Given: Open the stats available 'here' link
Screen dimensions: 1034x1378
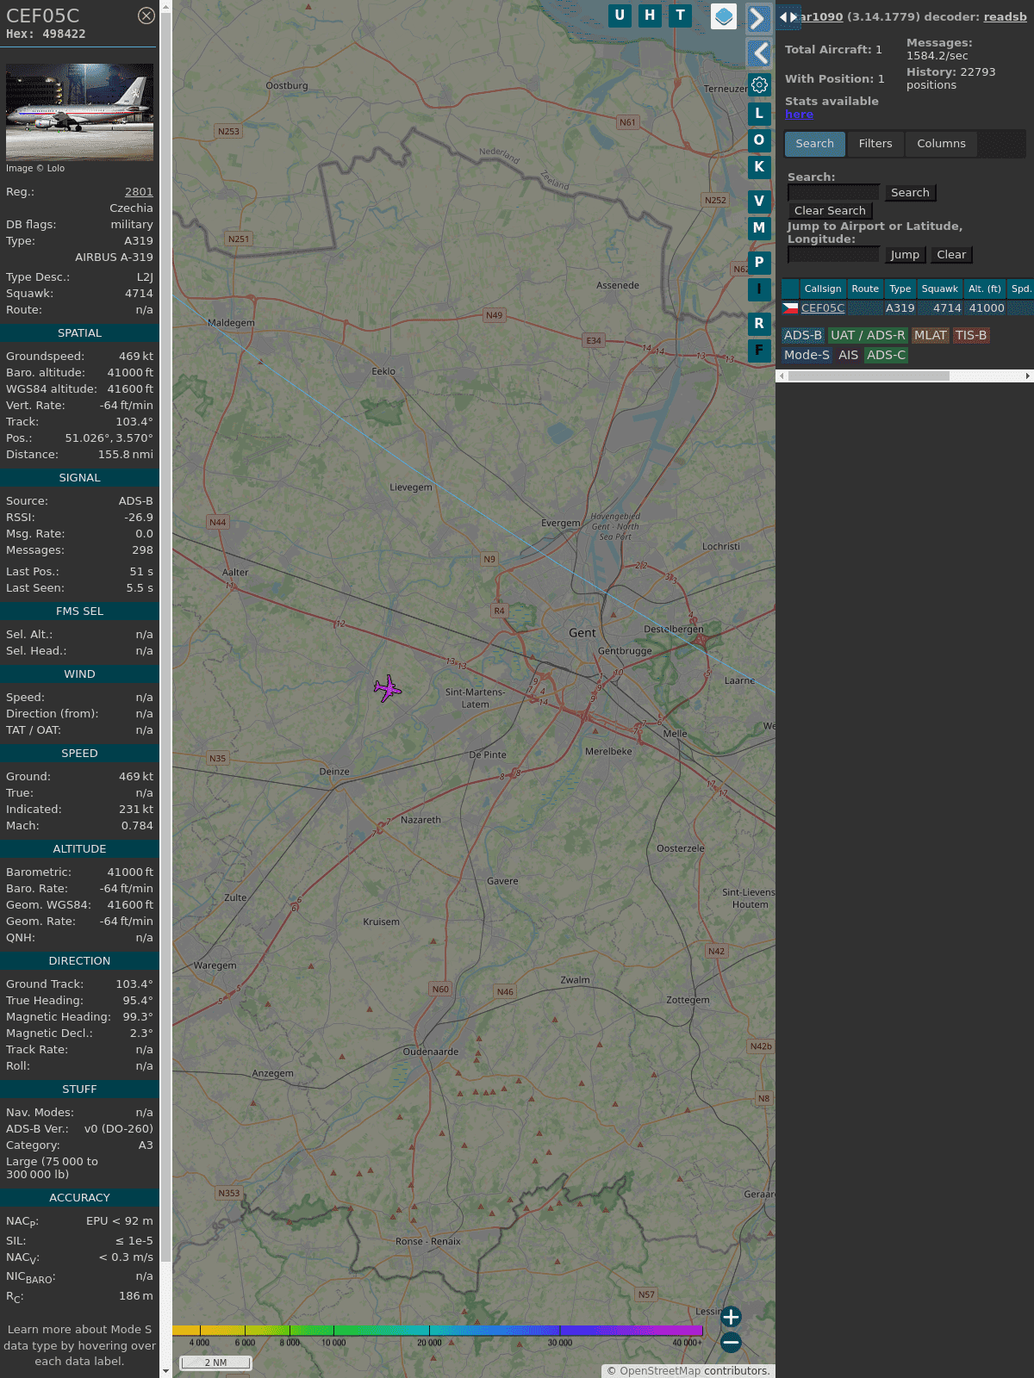Looking at the screenshot, I should 799,115.
